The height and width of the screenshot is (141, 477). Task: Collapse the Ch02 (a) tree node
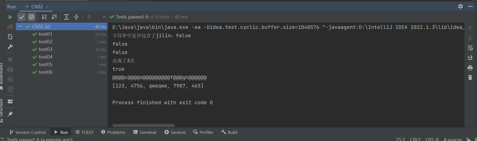pyautogui.click(x=20, y=26)
